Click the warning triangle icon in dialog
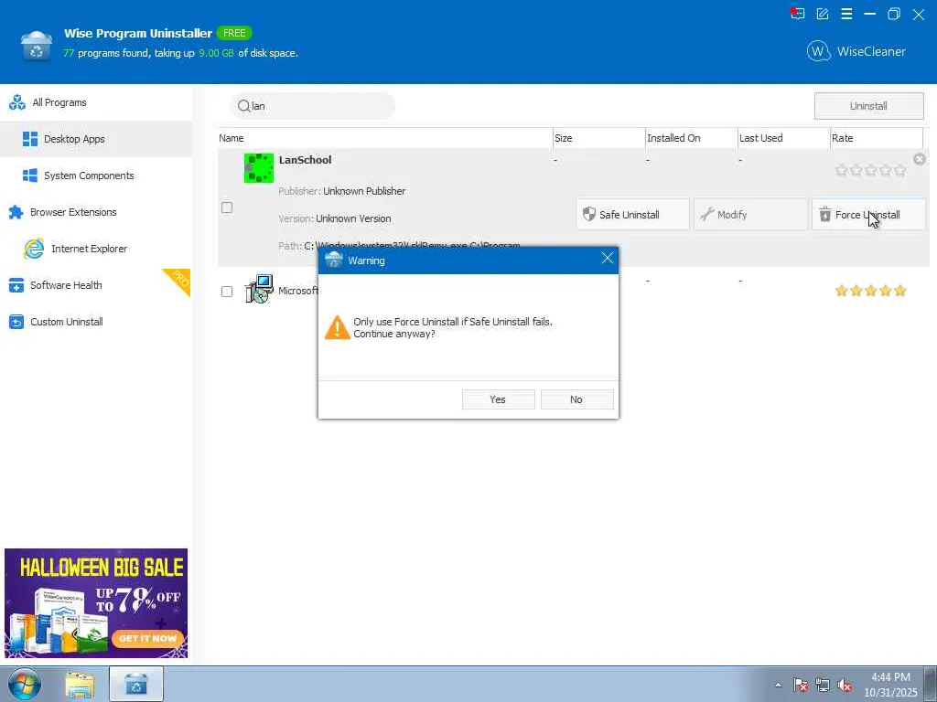 pos(337,327)
